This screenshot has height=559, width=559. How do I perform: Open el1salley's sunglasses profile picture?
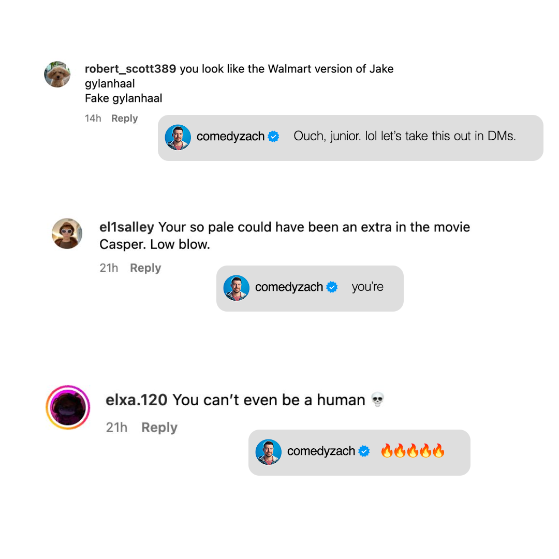[67, 233]
